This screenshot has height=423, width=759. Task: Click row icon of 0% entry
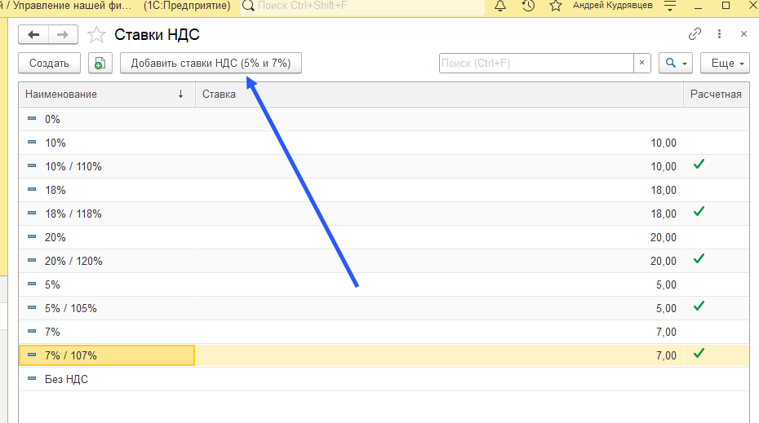pyautogui.click(x=32, y=118)
